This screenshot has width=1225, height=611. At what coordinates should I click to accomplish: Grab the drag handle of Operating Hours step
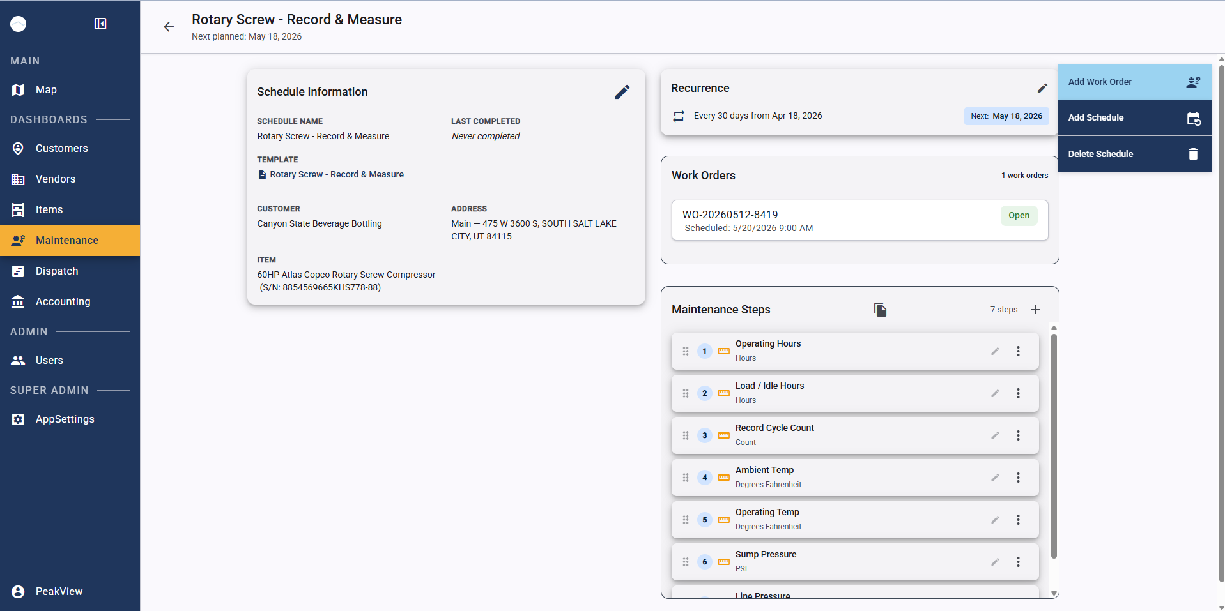pyautogui.click(x=686, y=351)
